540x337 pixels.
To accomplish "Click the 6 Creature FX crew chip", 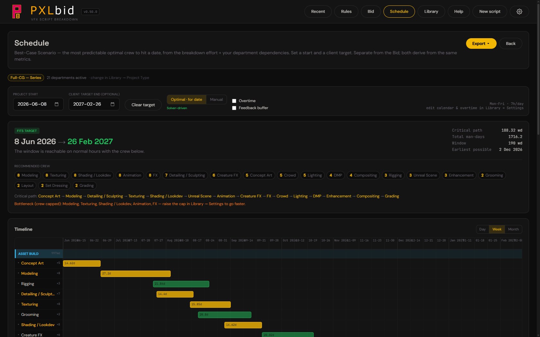I will 225,175.
